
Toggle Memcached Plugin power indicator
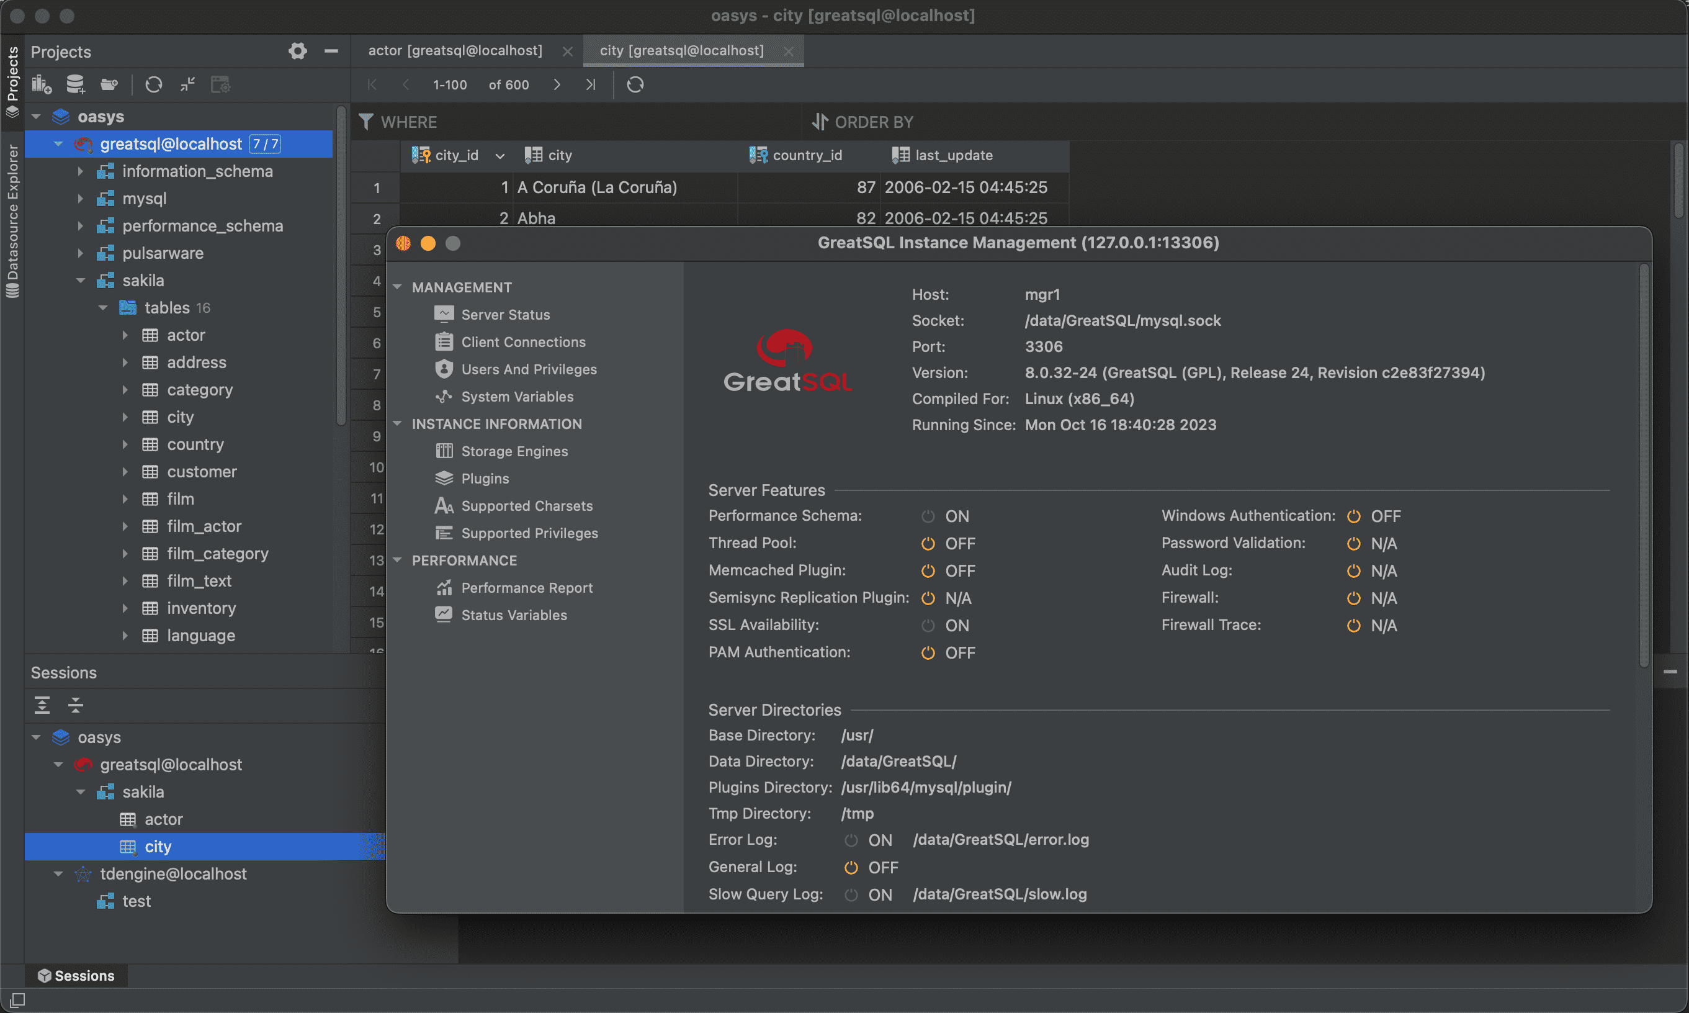pyautogui.click(x=928, y=571)
